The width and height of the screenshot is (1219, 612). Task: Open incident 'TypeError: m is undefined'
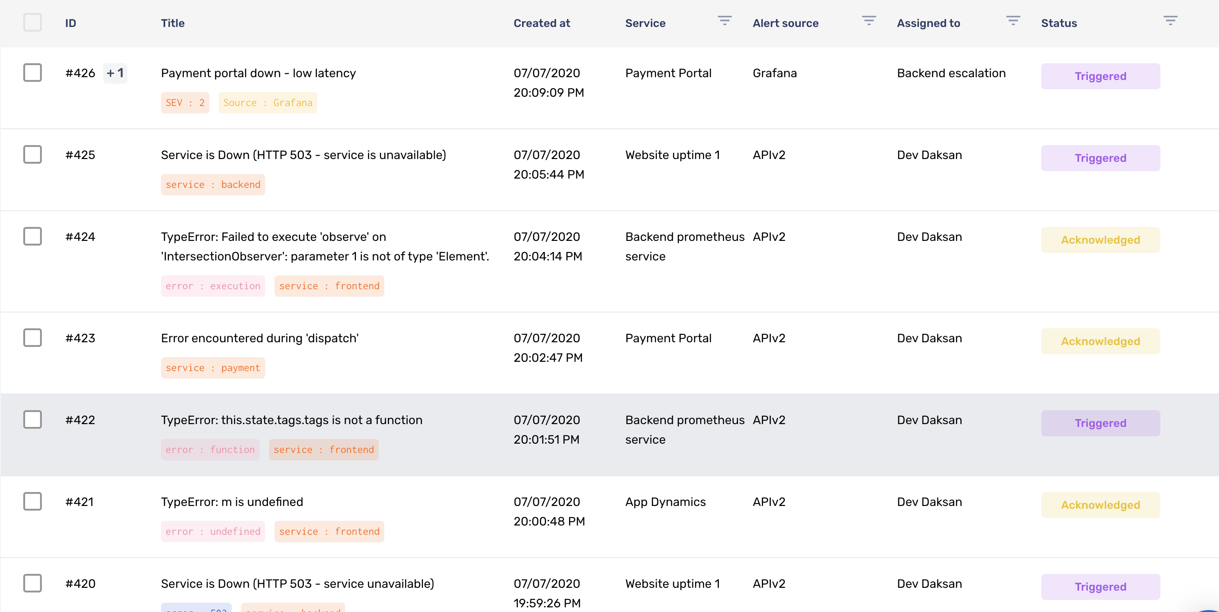[x=231, y=502]
